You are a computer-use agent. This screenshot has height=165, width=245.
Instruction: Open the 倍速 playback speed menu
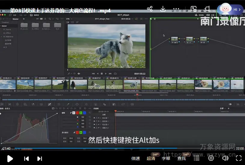click(x=136, y=158)
